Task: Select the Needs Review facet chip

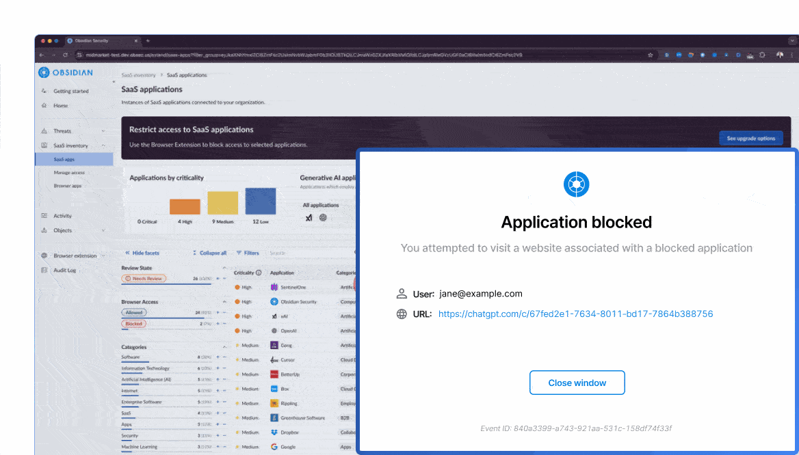Action: (144, 279)
